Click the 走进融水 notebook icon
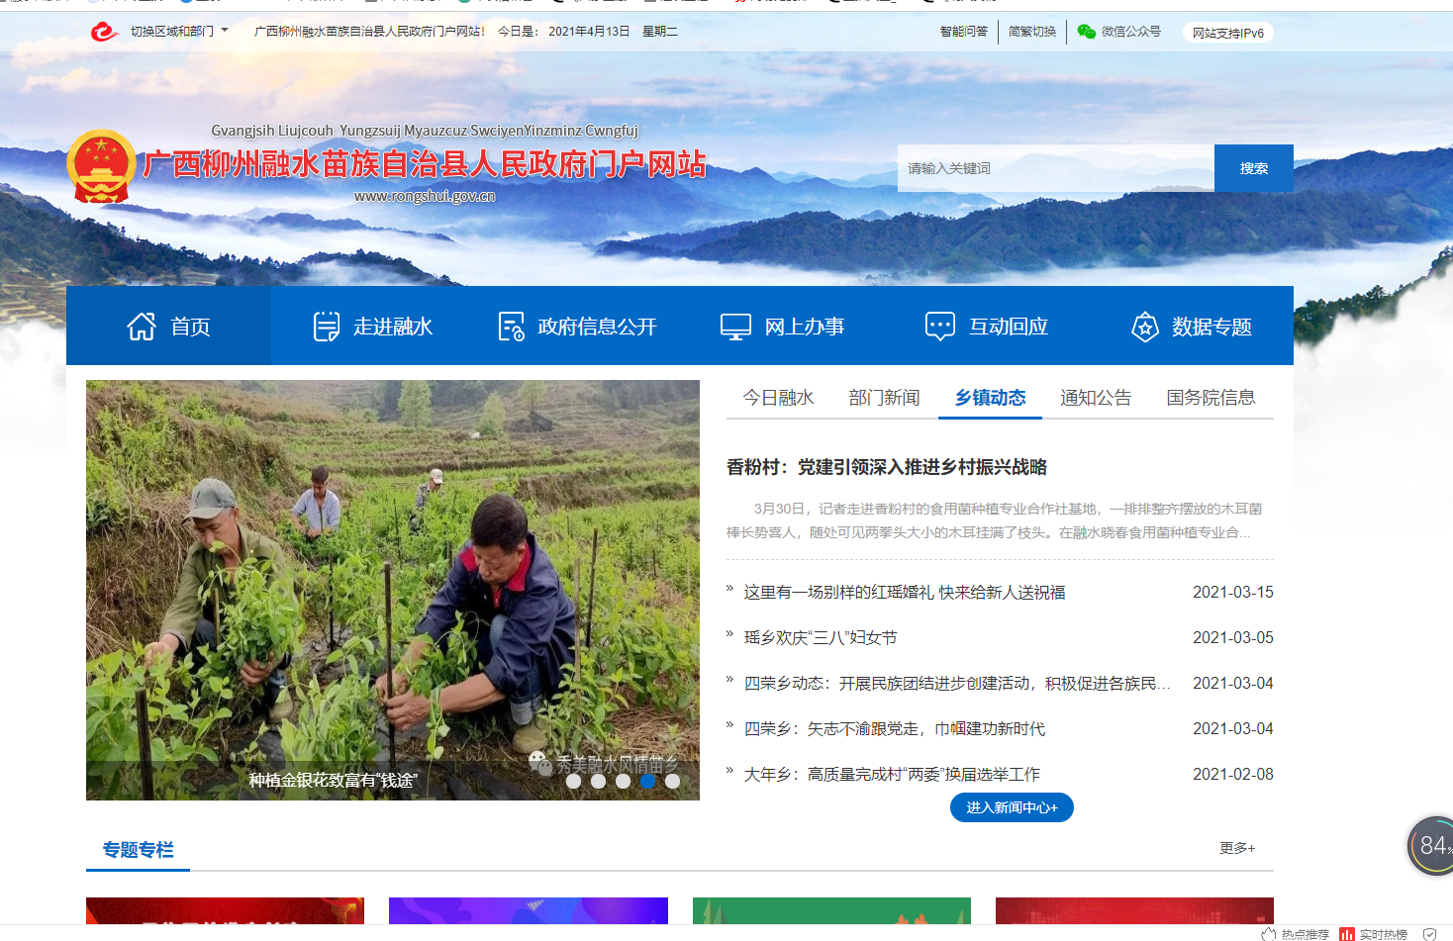This screenshot has width=1453, height=941. 326,327
